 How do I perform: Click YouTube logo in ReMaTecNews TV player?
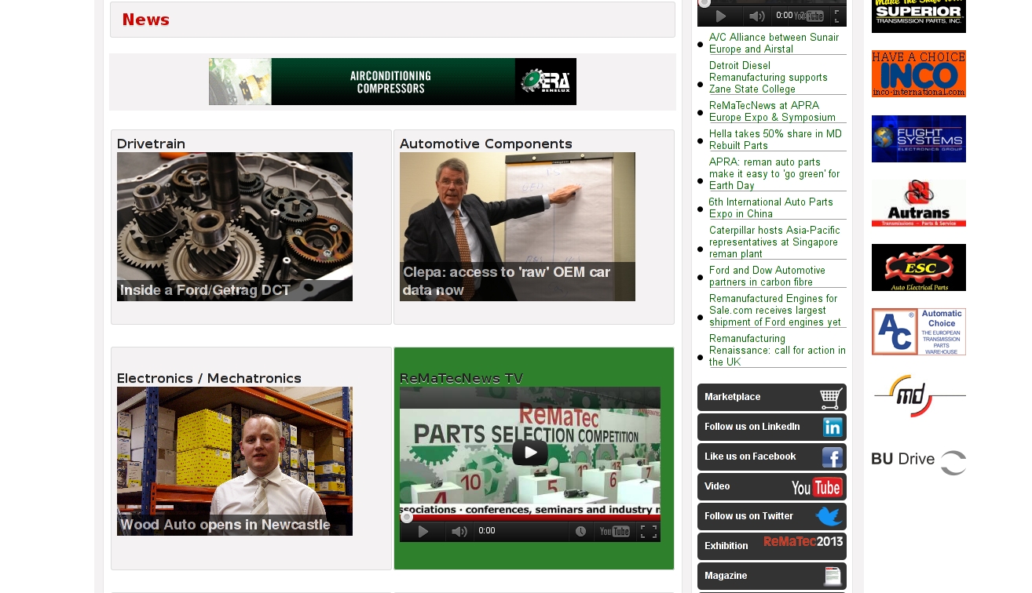pos(614,531)
